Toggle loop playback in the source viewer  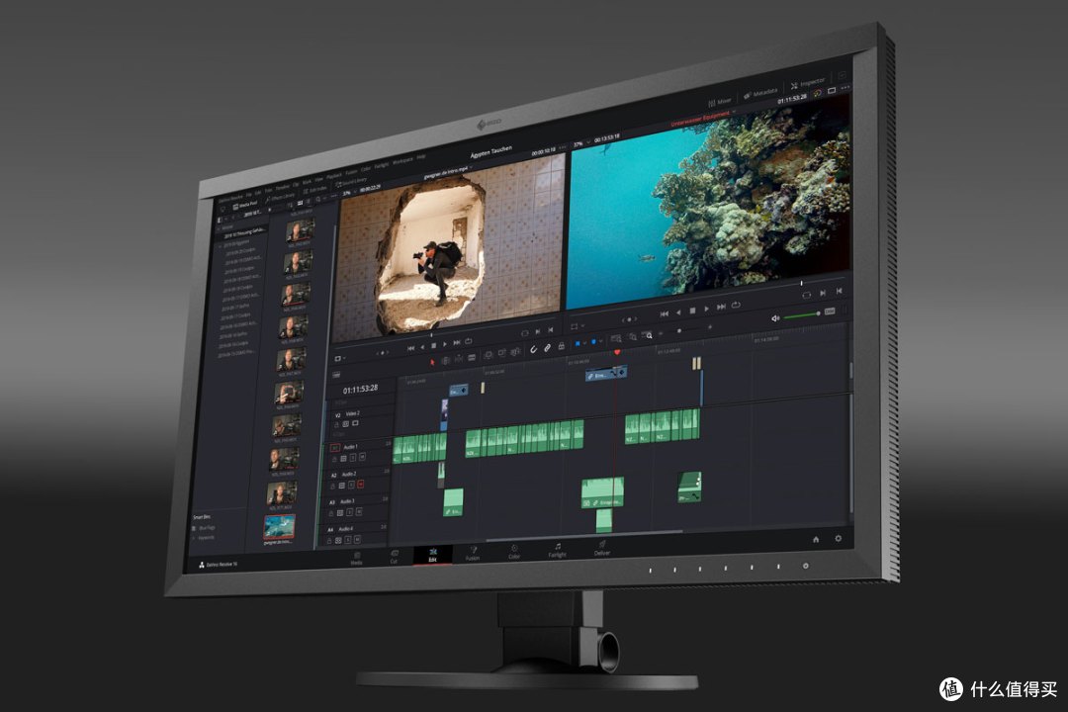468,342
